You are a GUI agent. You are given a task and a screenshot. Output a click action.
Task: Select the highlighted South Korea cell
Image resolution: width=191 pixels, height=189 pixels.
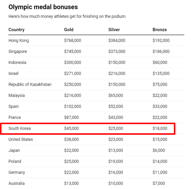(19, 129)
